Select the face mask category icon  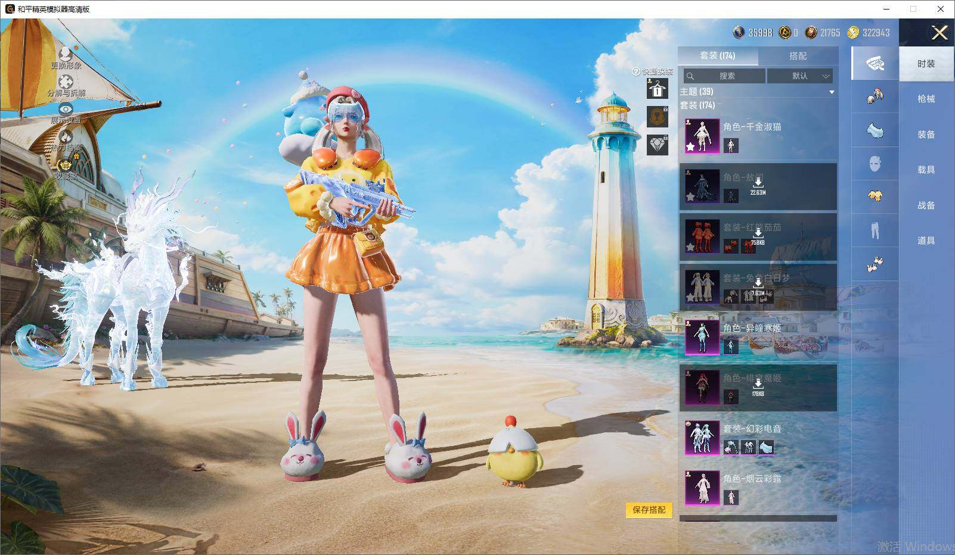tap(875, 163)
